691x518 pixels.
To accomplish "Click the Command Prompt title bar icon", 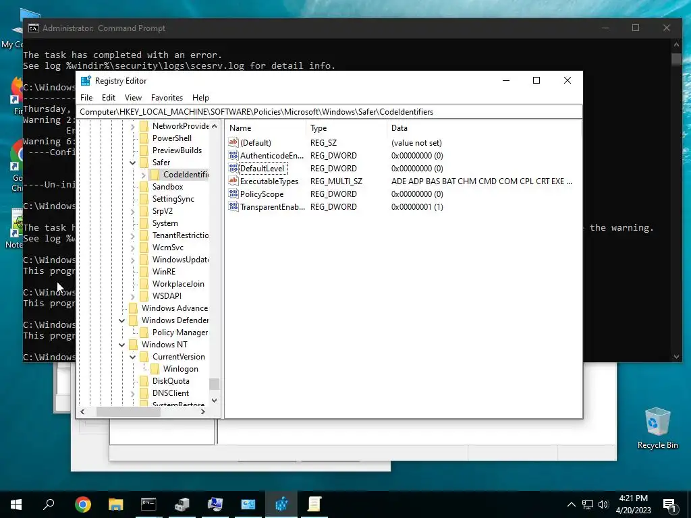I will pos(34,28).
